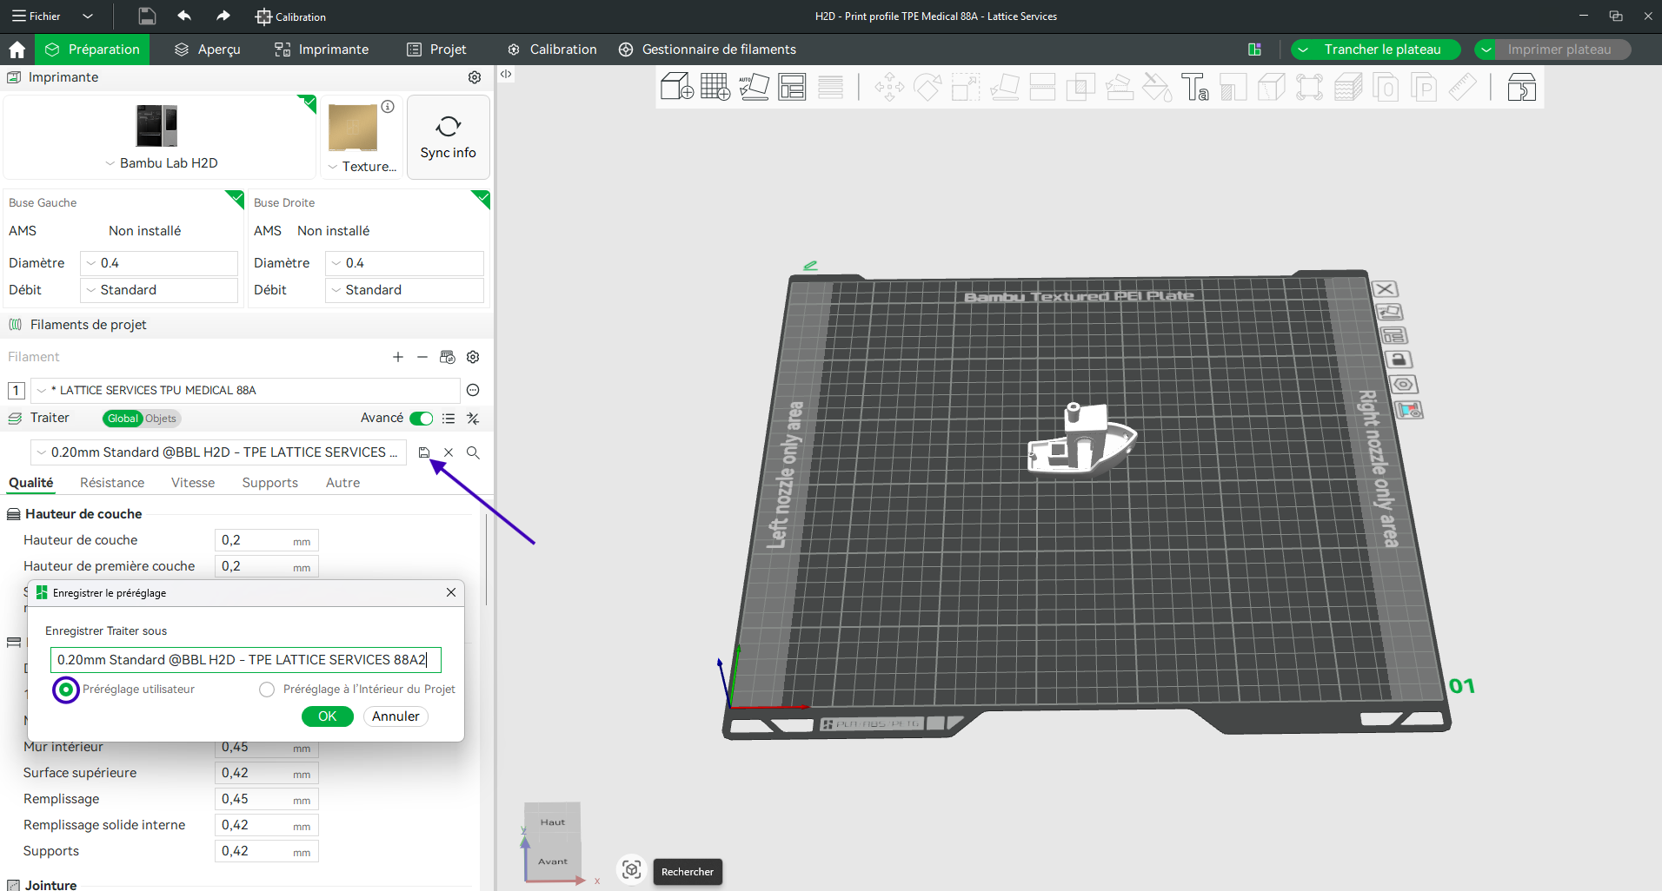1662x891 pixels.
Task: Click preset name input field
Action: click(245, 660)
